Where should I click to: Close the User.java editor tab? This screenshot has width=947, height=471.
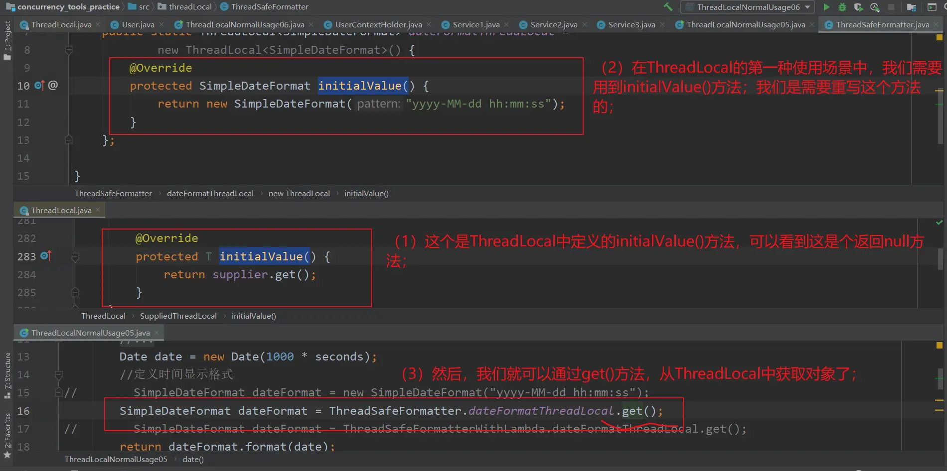click(x=161, y=24)
